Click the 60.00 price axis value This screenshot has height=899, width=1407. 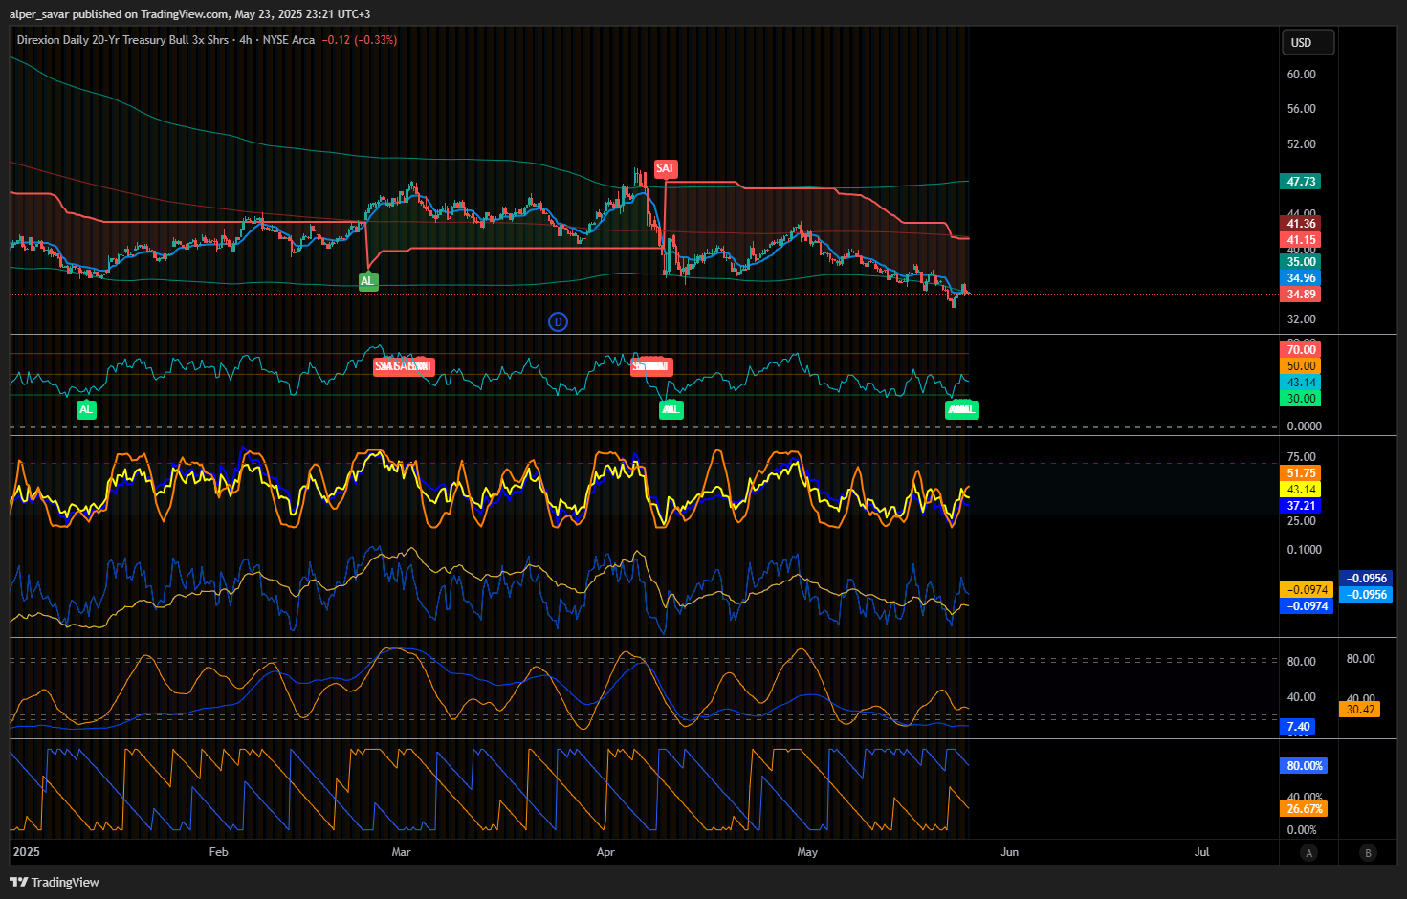[x=1301, y=75]
